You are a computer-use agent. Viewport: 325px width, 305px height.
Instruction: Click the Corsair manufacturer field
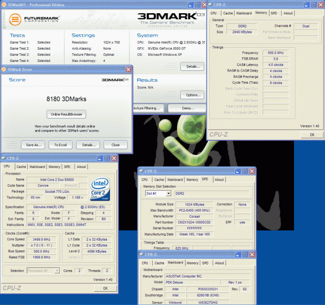[x=194, y=216]
